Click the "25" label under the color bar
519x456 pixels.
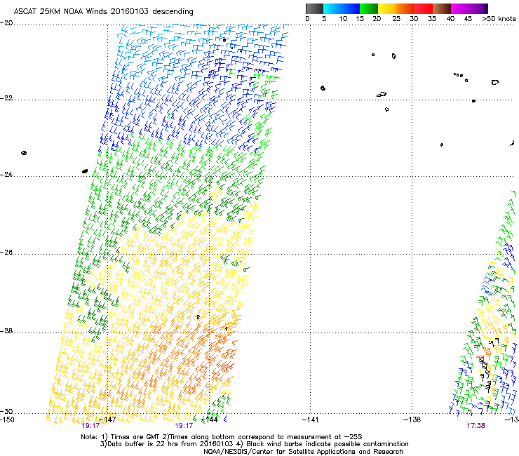click(396, 19)
